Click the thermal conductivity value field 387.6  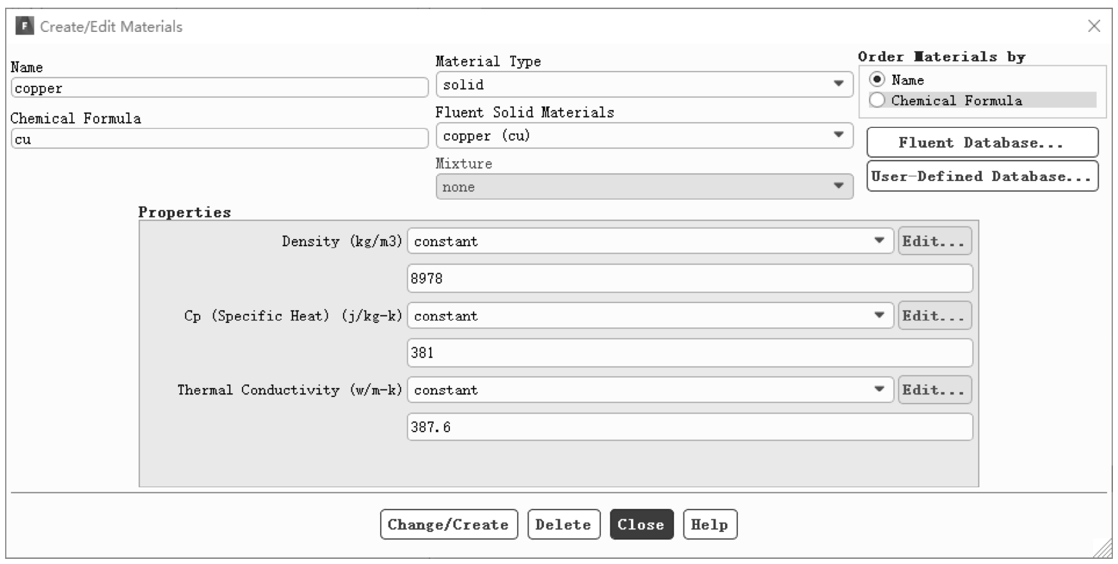point(690,427)
